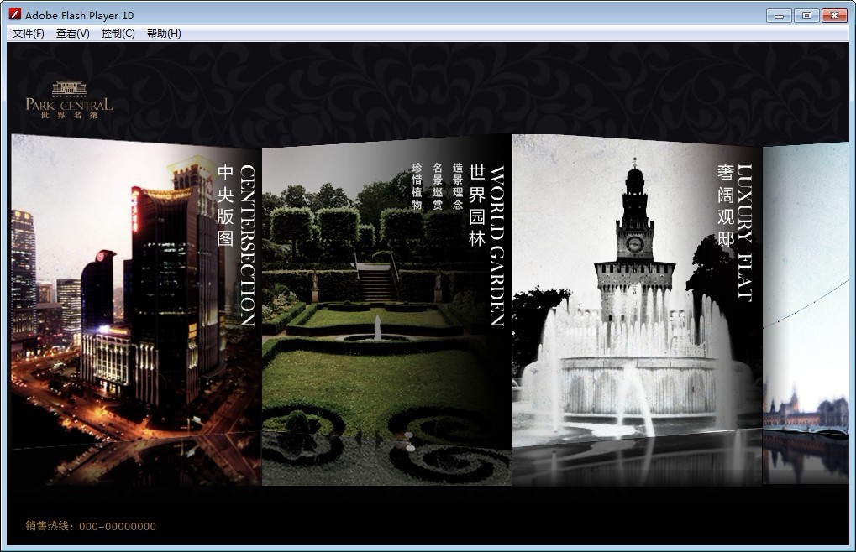Viewport: 856px width, 552px height.
Task: Open the 世界园林 World Garden panel
Action: click(x=387, y=310)
